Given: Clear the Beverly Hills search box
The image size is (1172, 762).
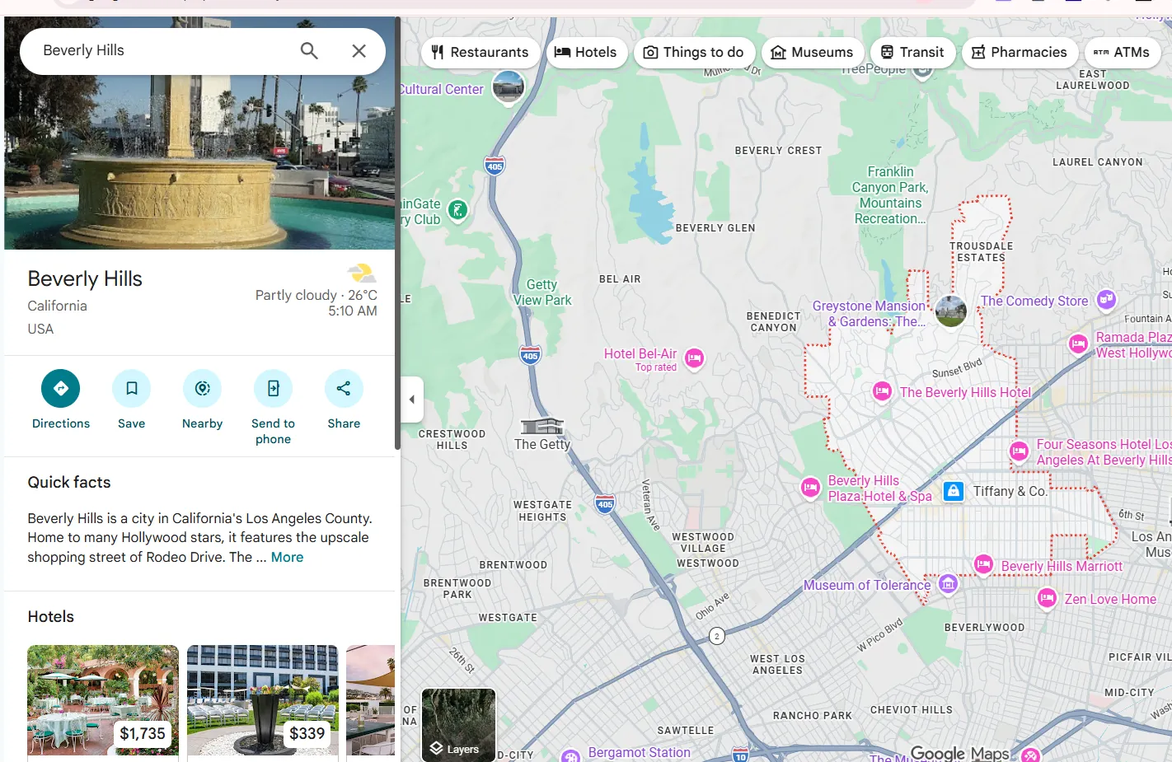Looking at the screenshot, I should click(x=359, y=50).
